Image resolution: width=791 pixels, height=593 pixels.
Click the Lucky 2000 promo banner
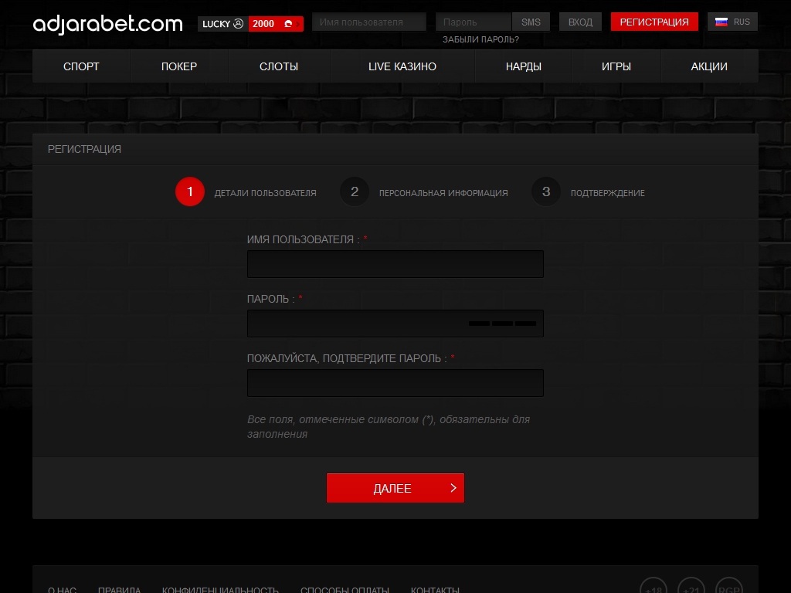pos(250,23)
